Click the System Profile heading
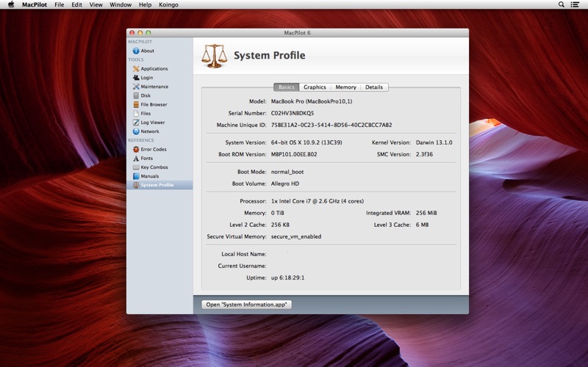The height and width of the screenshot is (367, 588). pyautogui.click(x=270, y=56)
